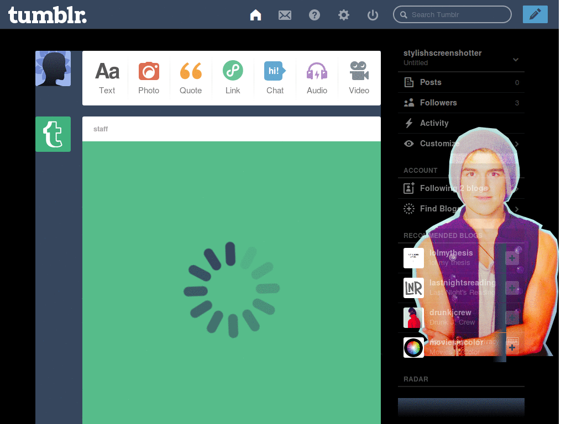This screenshot has height=424, width=566.
Task: Click the blue compose pencil button
Action: 535,14
